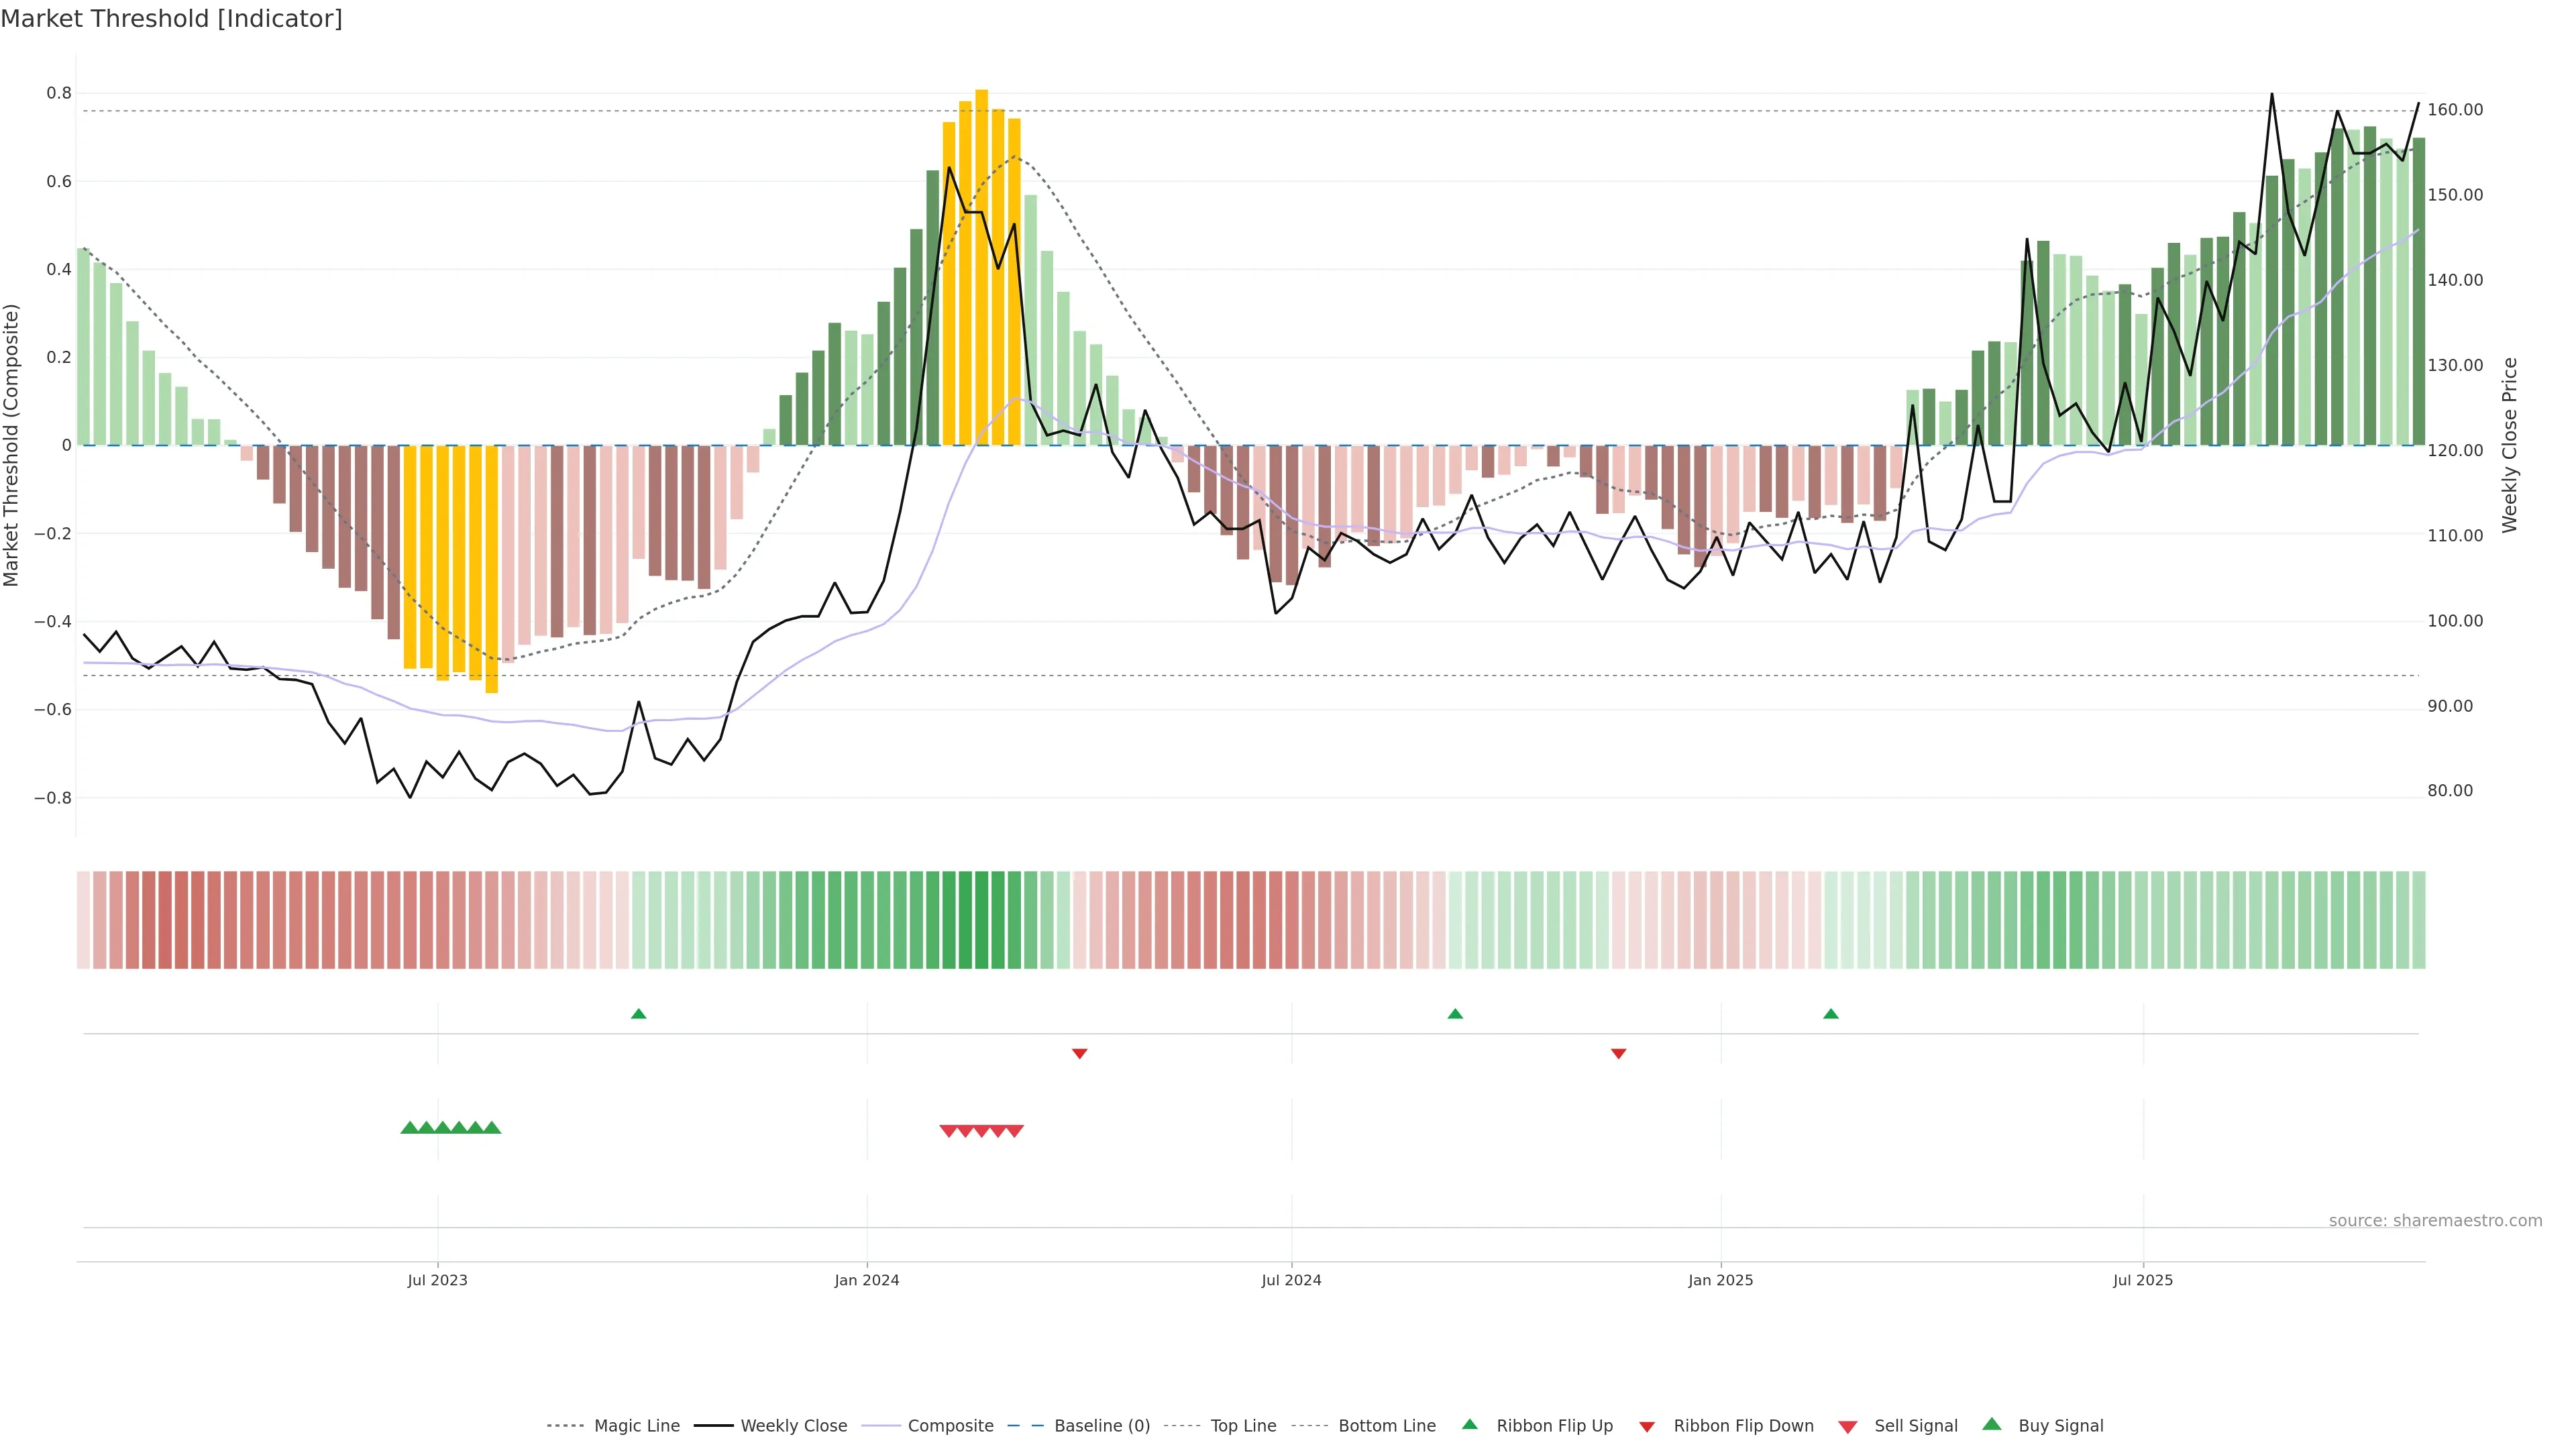Viewport: 2576px width, 1449px height.
Task: Click the first green ribbon flip up marker
Action: pyautogui.click(x=639, y=1014)
